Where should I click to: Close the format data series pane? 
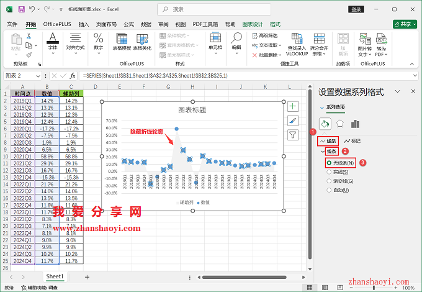[413, 91]
